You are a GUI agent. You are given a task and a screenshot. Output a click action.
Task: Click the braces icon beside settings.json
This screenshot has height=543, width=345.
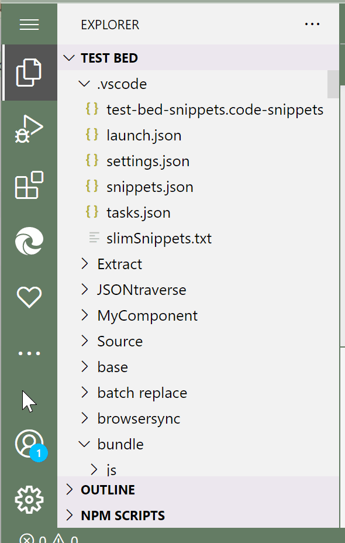92,161
